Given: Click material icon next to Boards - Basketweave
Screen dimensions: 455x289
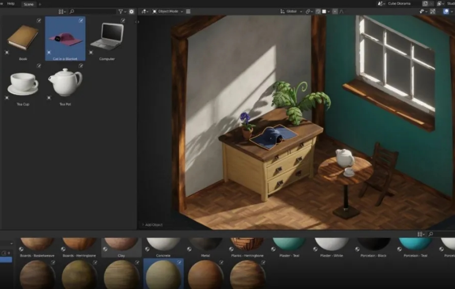Looking at the screenshot, I should point(21,249).
